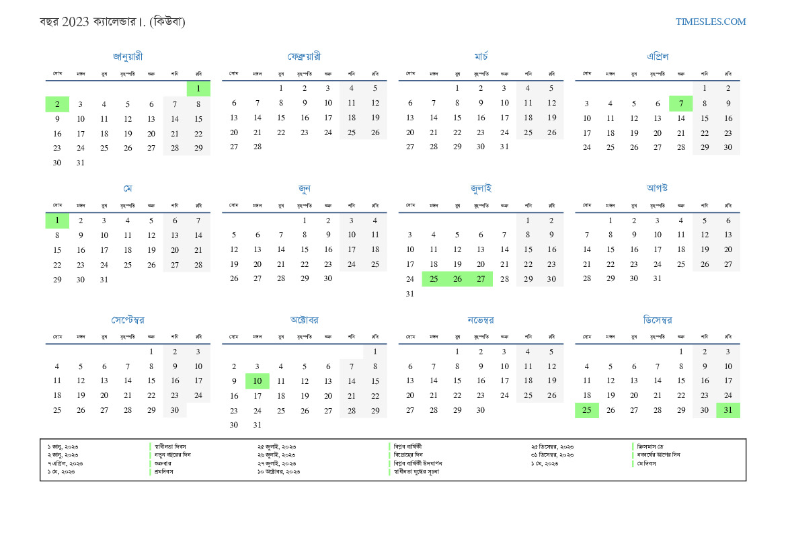Select the ফেব্রুয়ারী month heading

point(305,56)
